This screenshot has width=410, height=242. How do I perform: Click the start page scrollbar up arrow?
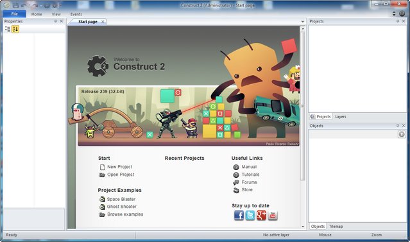click(x=303, y=29)
